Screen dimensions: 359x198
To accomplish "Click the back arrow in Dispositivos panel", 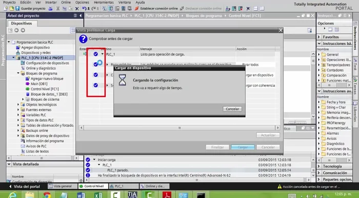I will [x=16, y=30].
